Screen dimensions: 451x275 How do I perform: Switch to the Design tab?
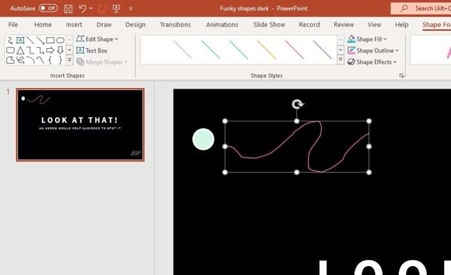135,24
